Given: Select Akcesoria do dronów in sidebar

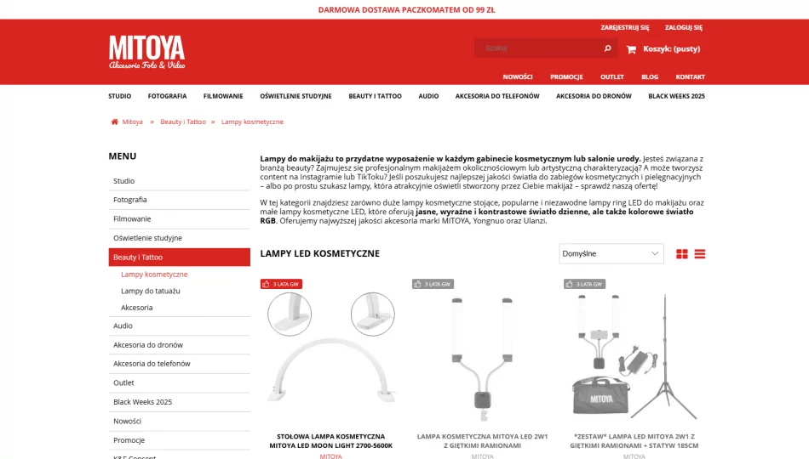Looking at the screenshot, I should tap(179, 345).
